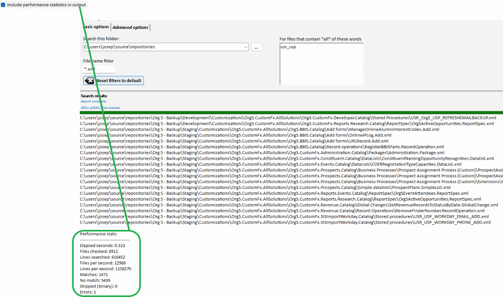
Task: Click the green search progress bar
Action: pyautogui.click(x=291, y=112)
